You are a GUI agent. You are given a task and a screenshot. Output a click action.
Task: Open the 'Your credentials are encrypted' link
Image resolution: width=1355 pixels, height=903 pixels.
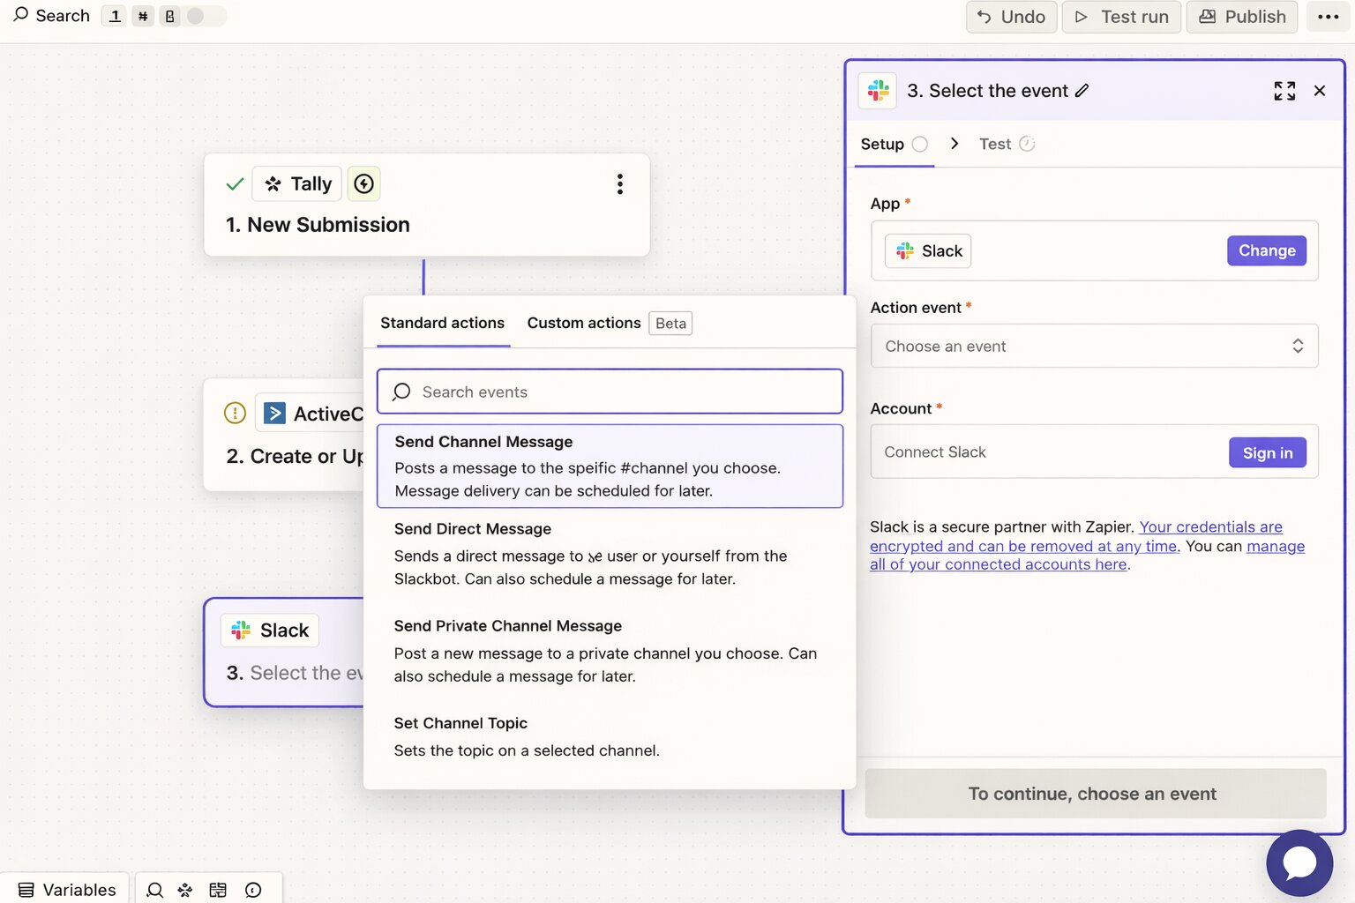1076,536
